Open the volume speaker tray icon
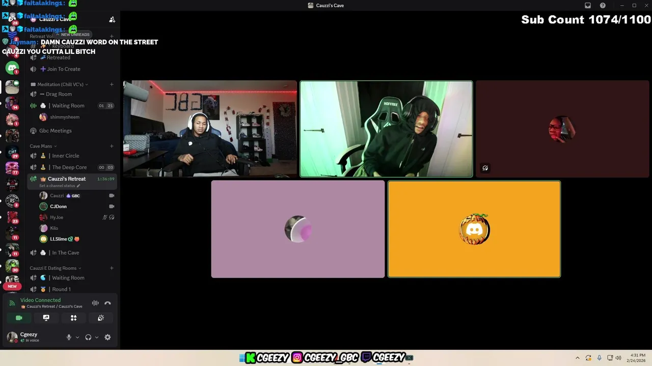This screenshot has height=366, width=652. pyautogui.click(x=618, y=358)
